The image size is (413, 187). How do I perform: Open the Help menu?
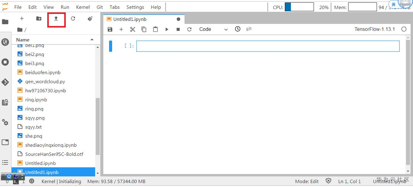click(x=156, y=7)
